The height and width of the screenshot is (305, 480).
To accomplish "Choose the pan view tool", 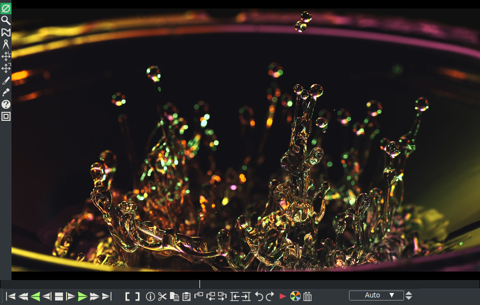I will coord(6,56).
